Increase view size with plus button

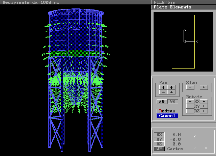(204, 87)
